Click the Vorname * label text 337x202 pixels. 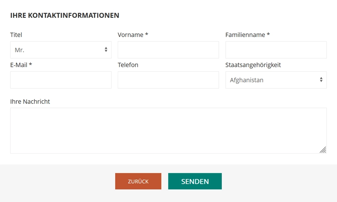pyautogui.click(x=133, y=35)
